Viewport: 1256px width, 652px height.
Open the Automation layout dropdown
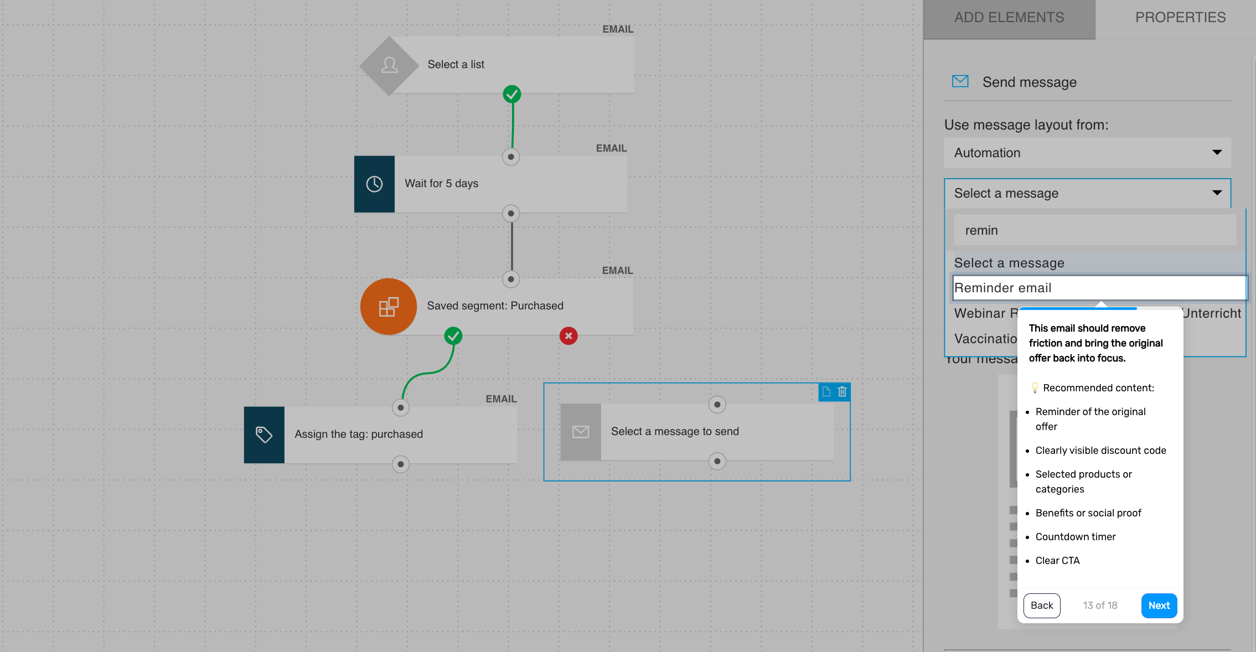coord(1087,153)
